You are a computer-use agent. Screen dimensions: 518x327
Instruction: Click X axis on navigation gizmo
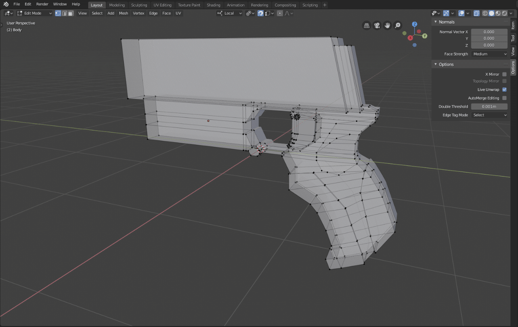410,38
